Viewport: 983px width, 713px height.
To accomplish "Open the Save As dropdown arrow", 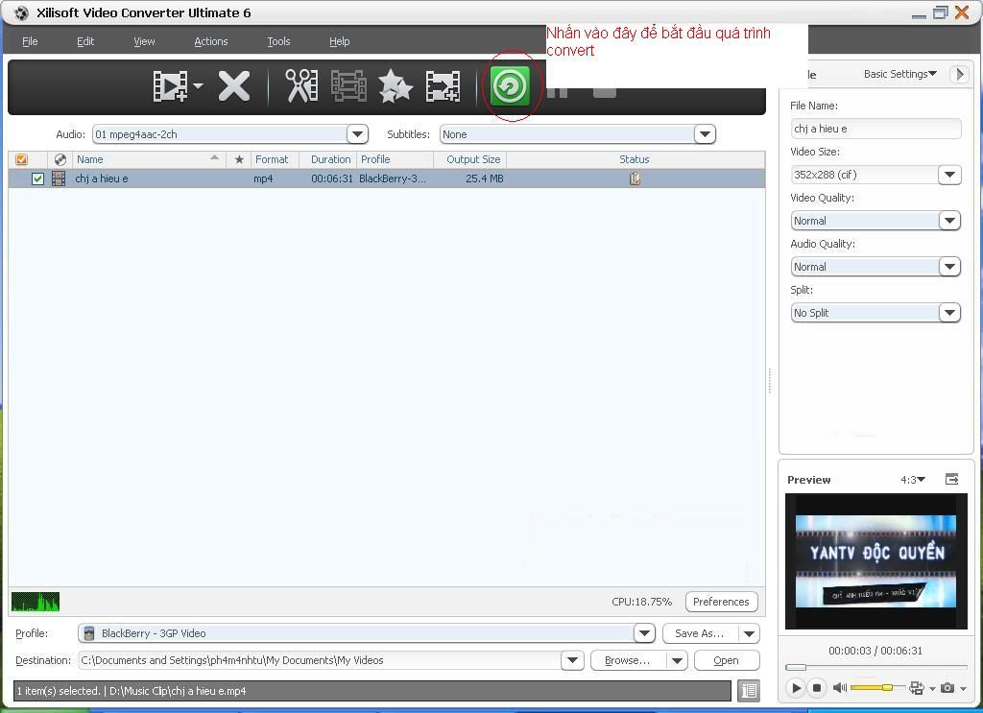I will [x=749, y=633].
